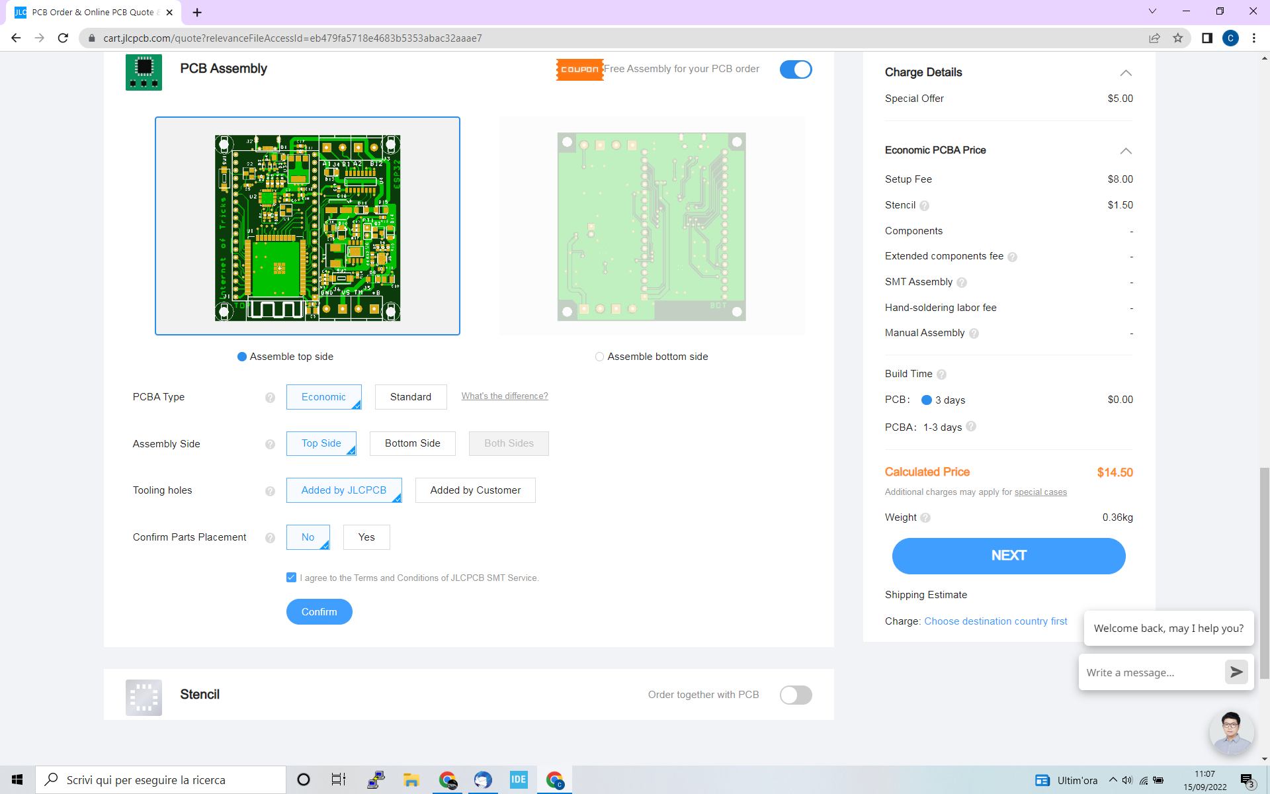Click bookmark star in address bar
Screen dimensions: 1270x794
pos(1177,38)
